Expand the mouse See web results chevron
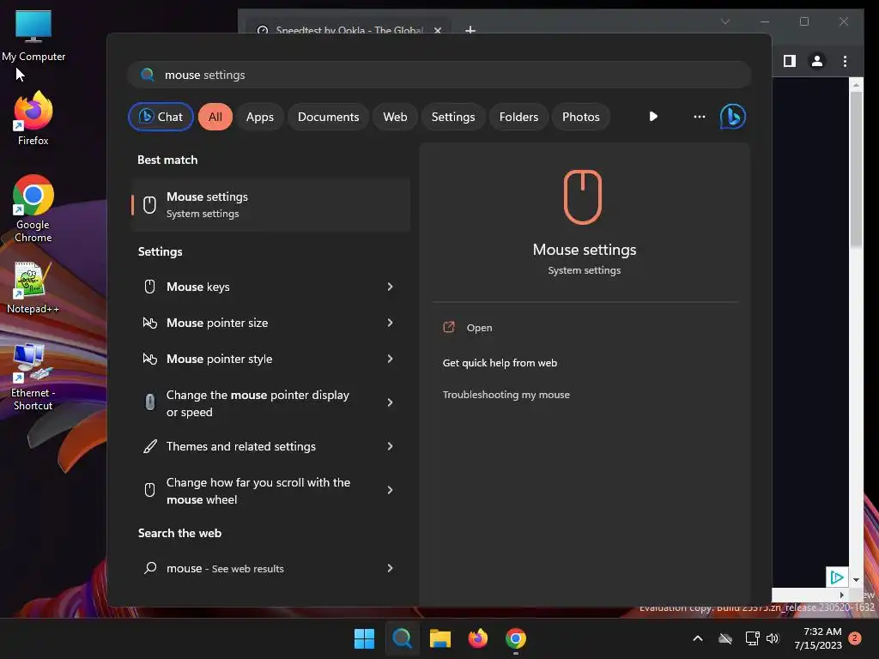The height and width of the screenshot is (659, 879). pos(391,568)
